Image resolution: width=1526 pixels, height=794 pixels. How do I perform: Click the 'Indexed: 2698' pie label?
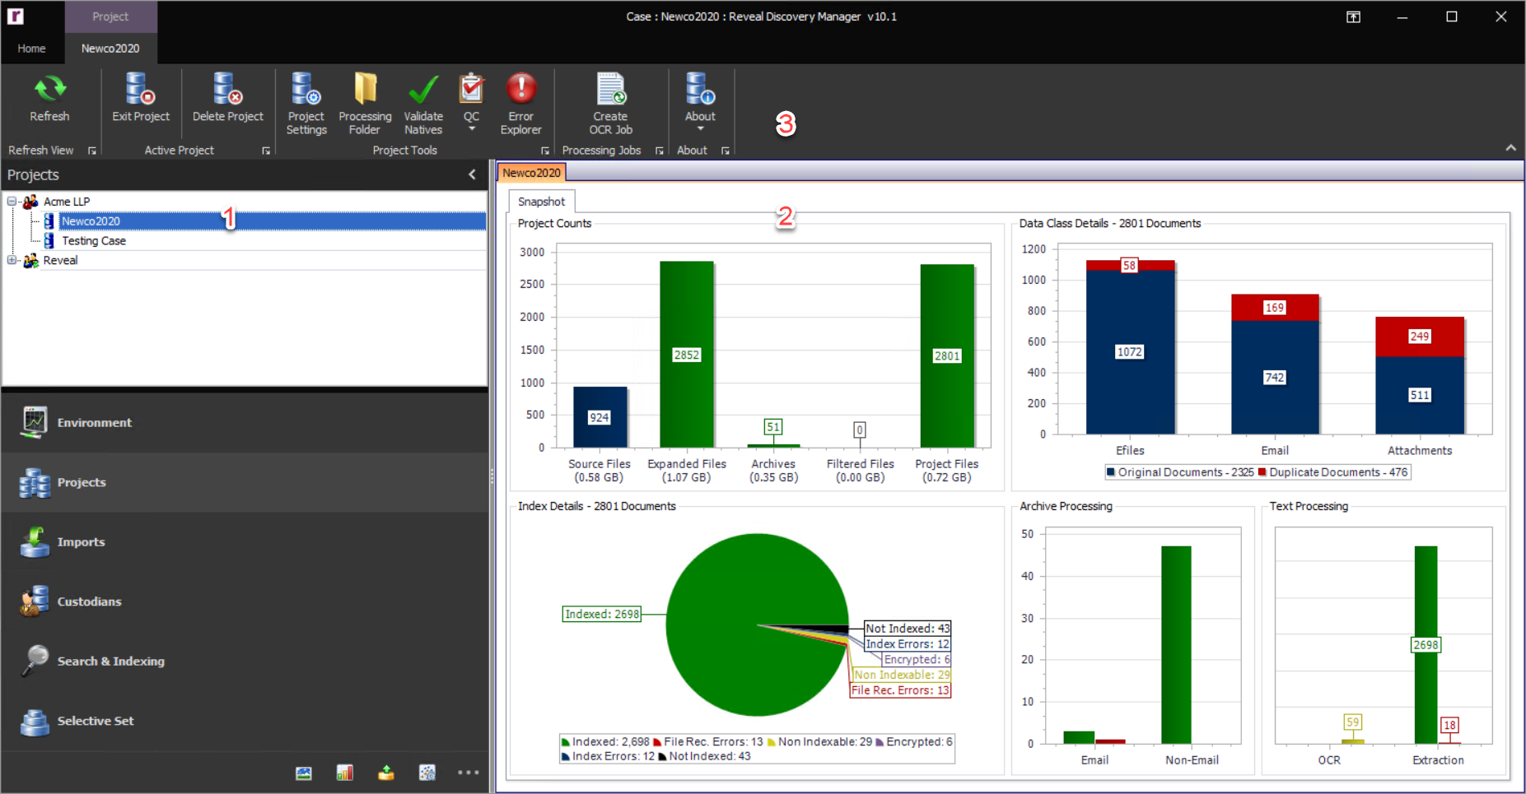pos(602,614)
